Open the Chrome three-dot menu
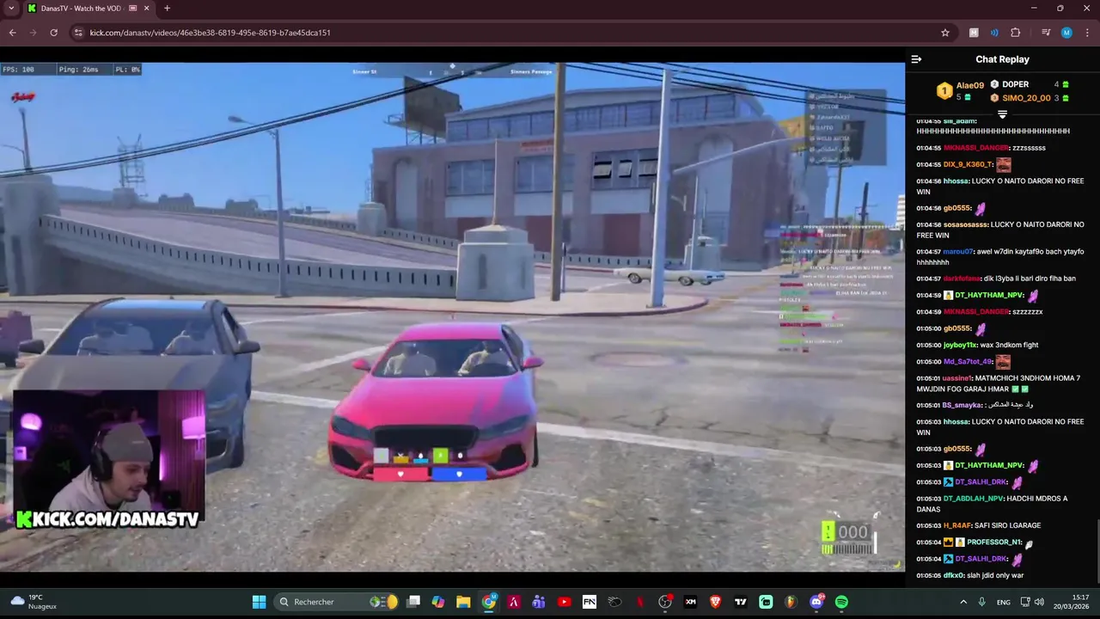 1086,33
